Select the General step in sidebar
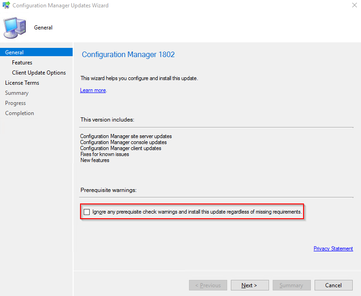Screen dimensions: 361x296 pos(36,52)
